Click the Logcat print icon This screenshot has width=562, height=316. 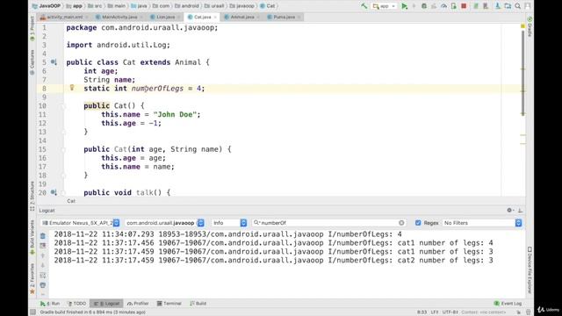43,284
